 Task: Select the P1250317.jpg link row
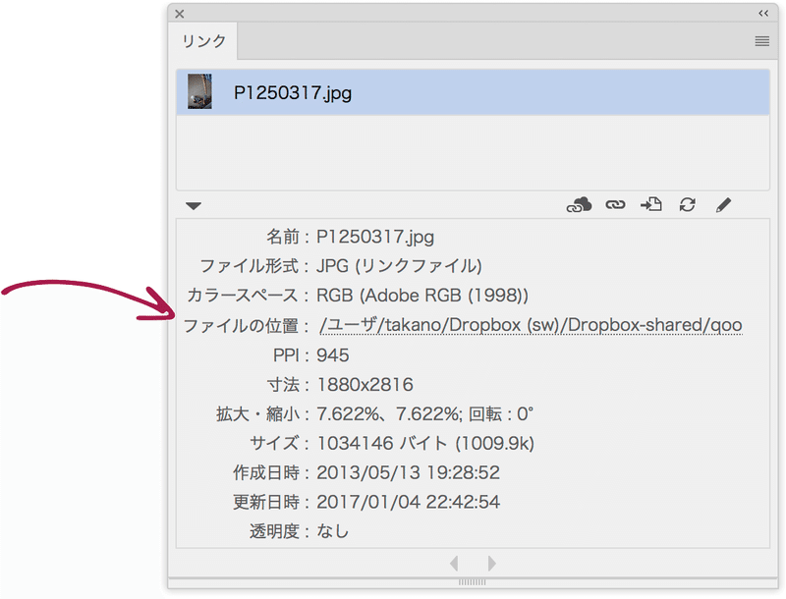473,92
